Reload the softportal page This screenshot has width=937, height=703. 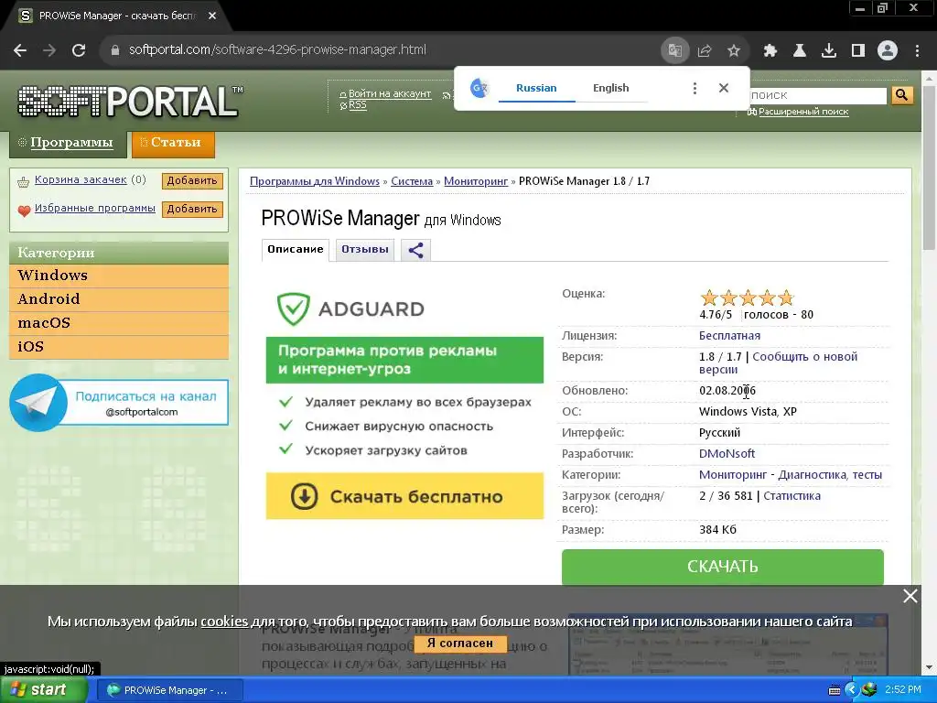click(x=79, y=50)
